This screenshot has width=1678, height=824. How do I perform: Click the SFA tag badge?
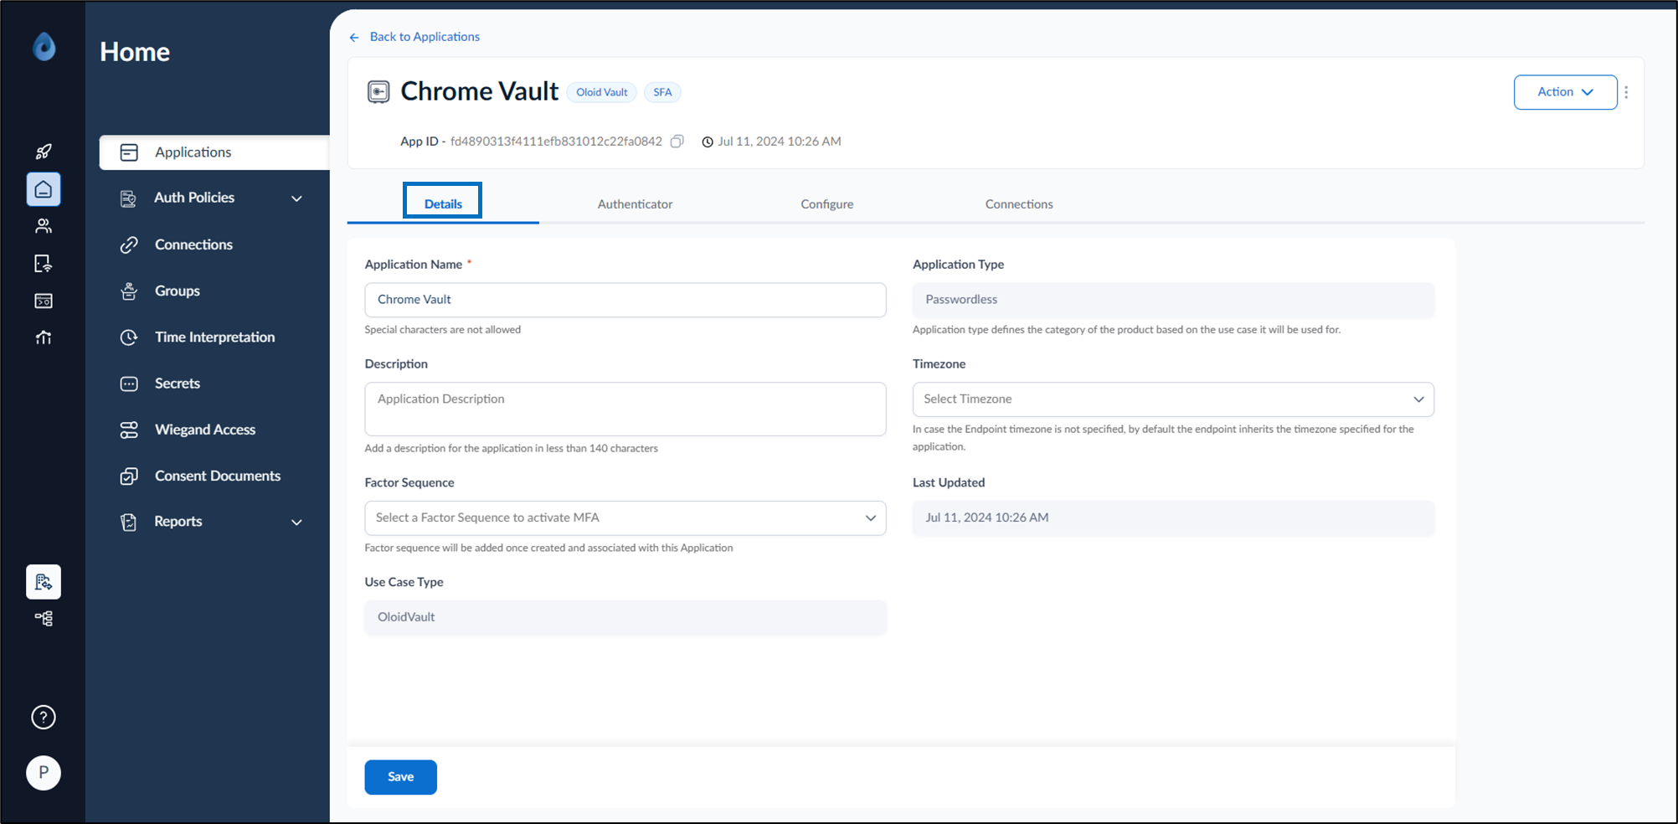(x=662, y=92)
